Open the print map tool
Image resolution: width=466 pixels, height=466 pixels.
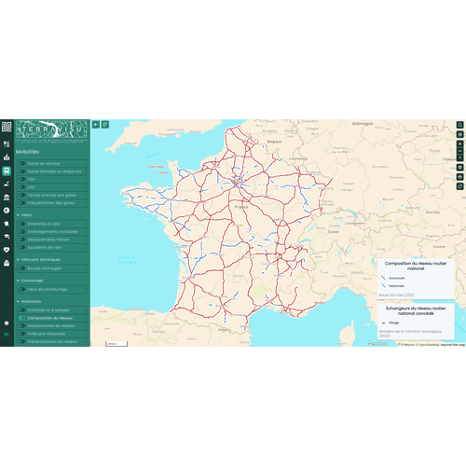point(459,177)
